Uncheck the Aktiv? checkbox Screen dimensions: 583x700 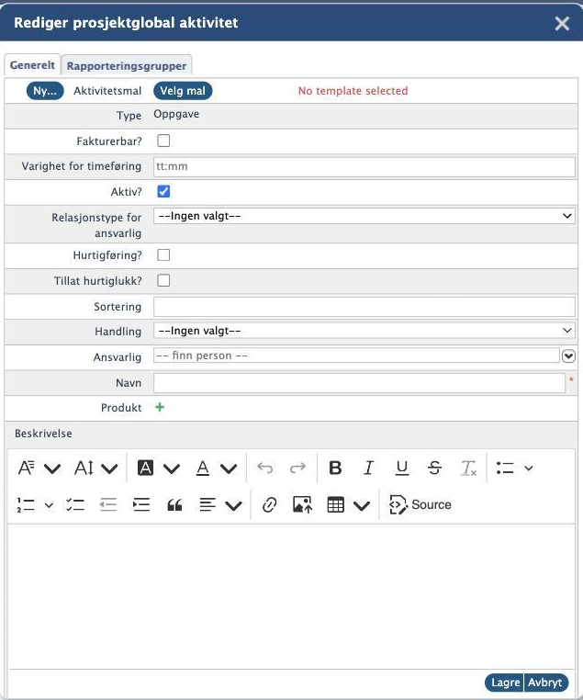[x=163, y=191]
